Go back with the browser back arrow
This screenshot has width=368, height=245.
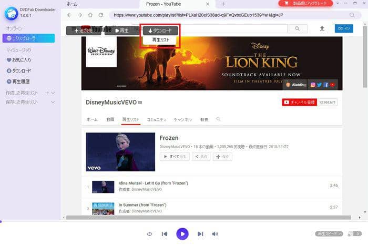tap(69, 15)
